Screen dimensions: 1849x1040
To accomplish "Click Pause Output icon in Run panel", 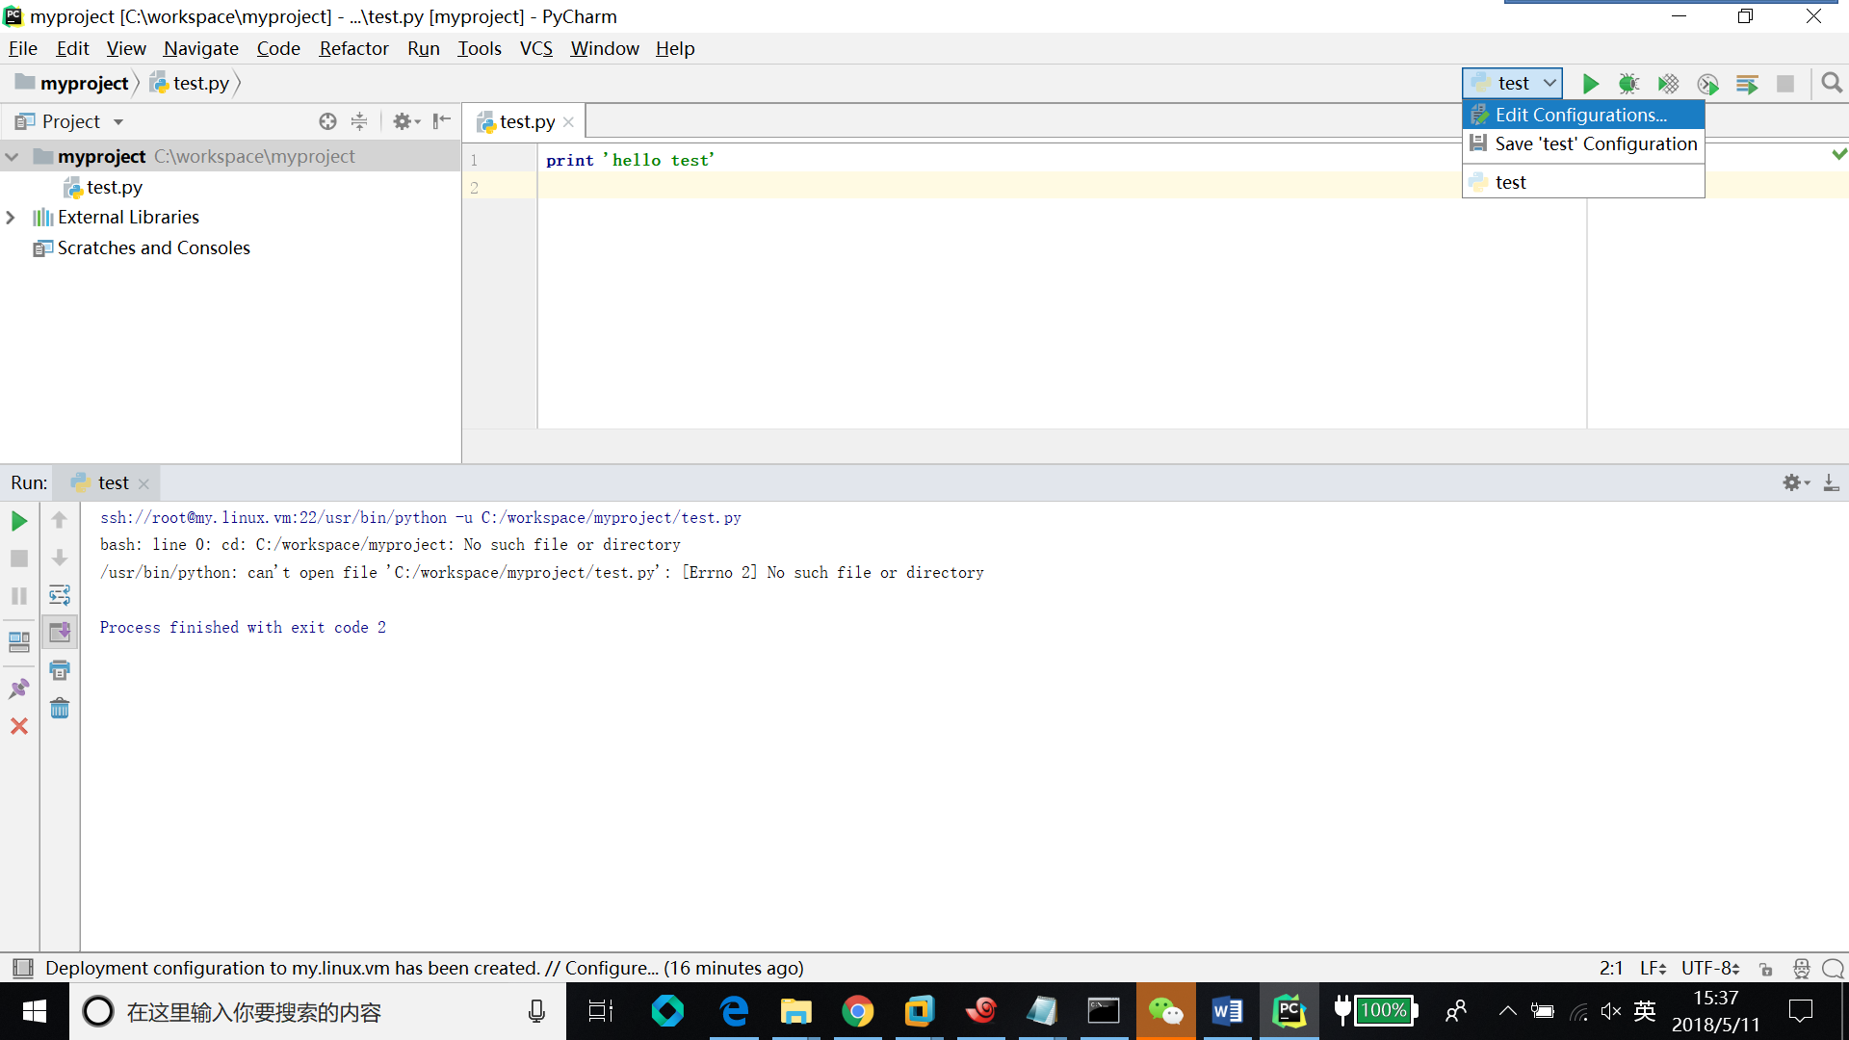I will click(x=19, y=596).
